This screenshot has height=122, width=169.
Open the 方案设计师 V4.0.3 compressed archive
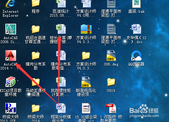[x=86, y=29]
